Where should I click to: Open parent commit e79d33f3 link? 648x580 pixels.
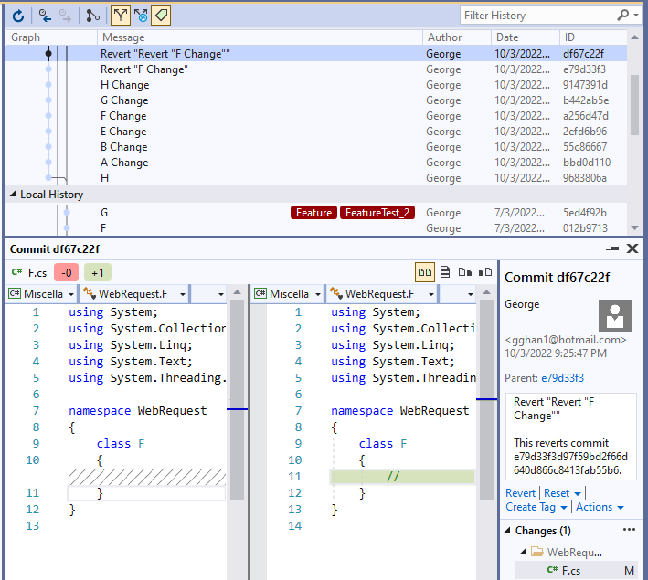(562, 378)
